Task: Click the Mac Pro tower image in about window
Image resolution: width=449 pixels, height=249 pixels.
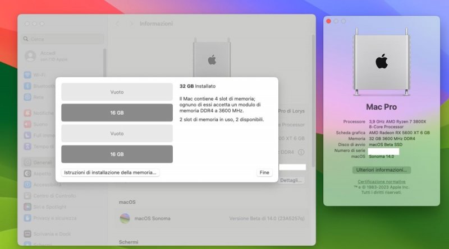Action: pyautogui.click(x=382, y=62)
